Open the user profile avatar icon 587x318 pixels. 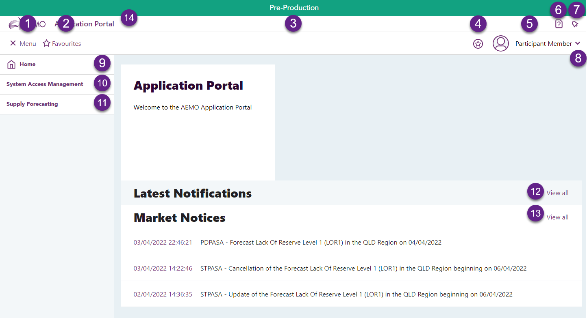(x=501, y=43)
